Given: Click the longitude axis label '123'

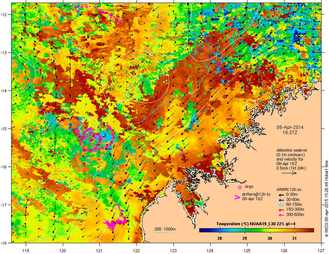Looking at the screenshot, I should pyautogui.click(x=173, y=250).
